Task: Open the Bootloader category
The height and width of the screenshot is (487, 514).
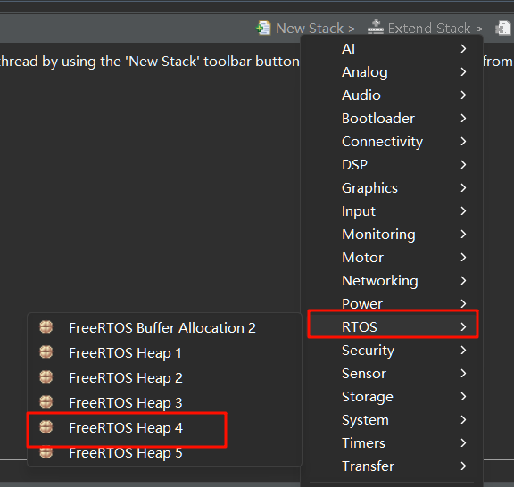Action: (392, 119)
